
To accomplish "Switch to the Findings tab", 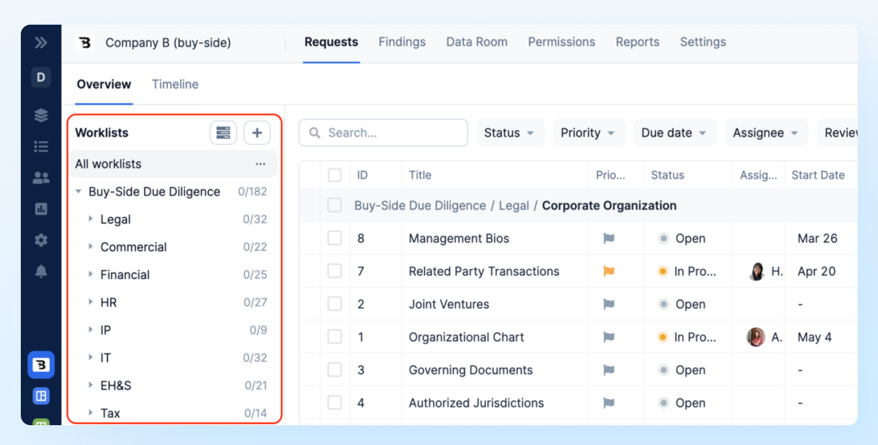I will click(x=402, y=42).
